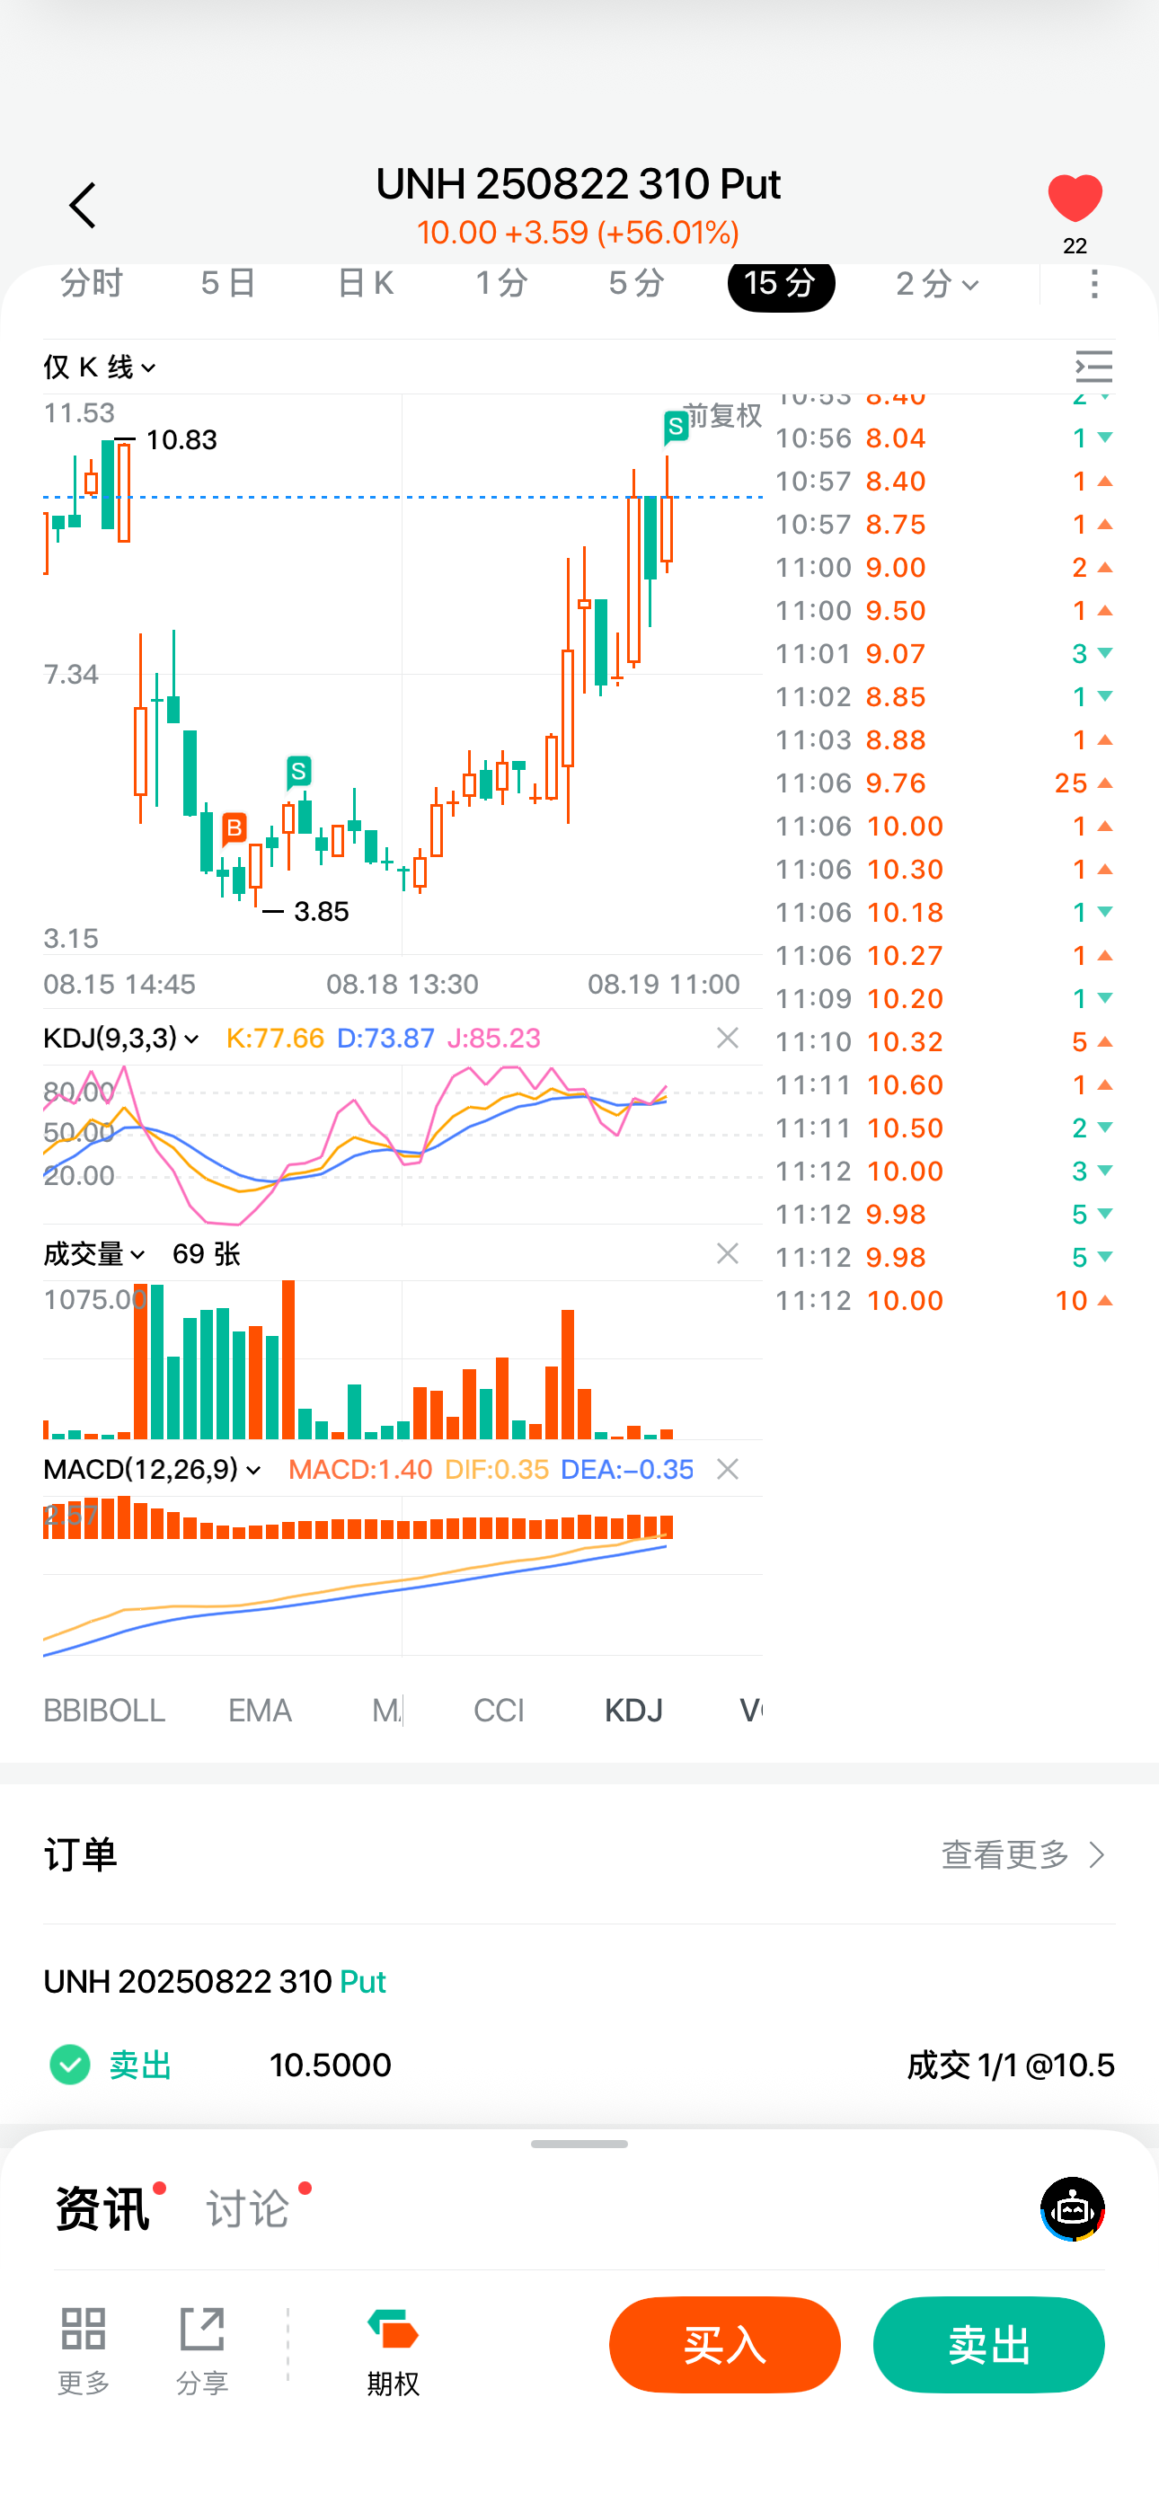
Task: Tap the orange B buy marker on chart
Action: pos(234,830)
